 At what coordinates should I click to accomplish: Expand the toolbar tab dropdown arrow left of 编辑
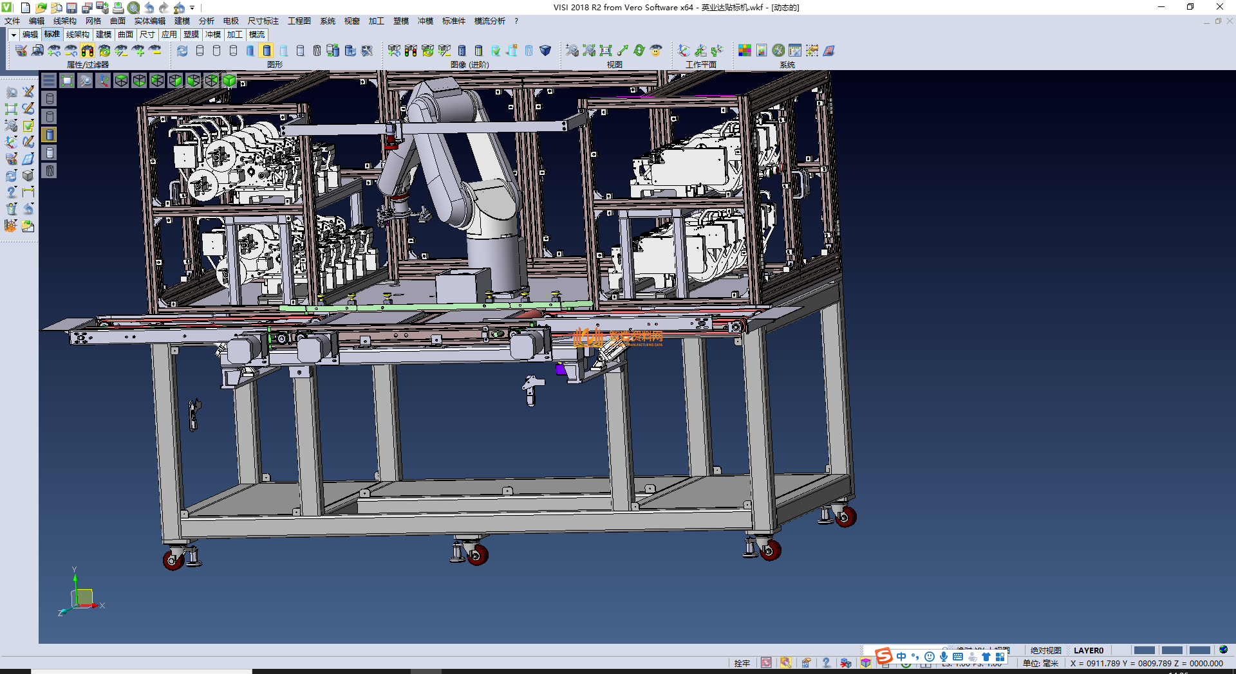13,35
